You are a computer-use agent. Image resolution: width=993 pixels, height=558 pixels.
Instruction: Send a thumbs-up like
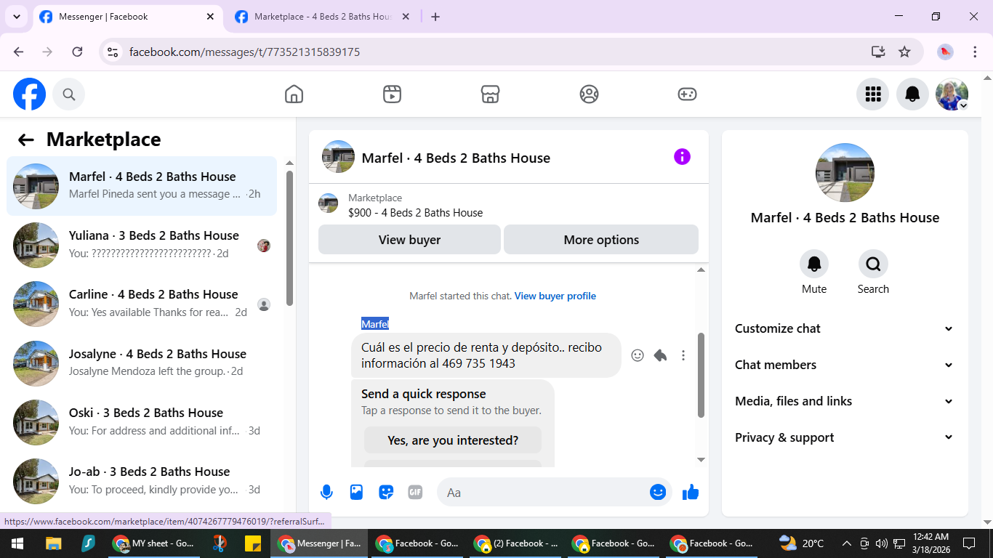691,493
